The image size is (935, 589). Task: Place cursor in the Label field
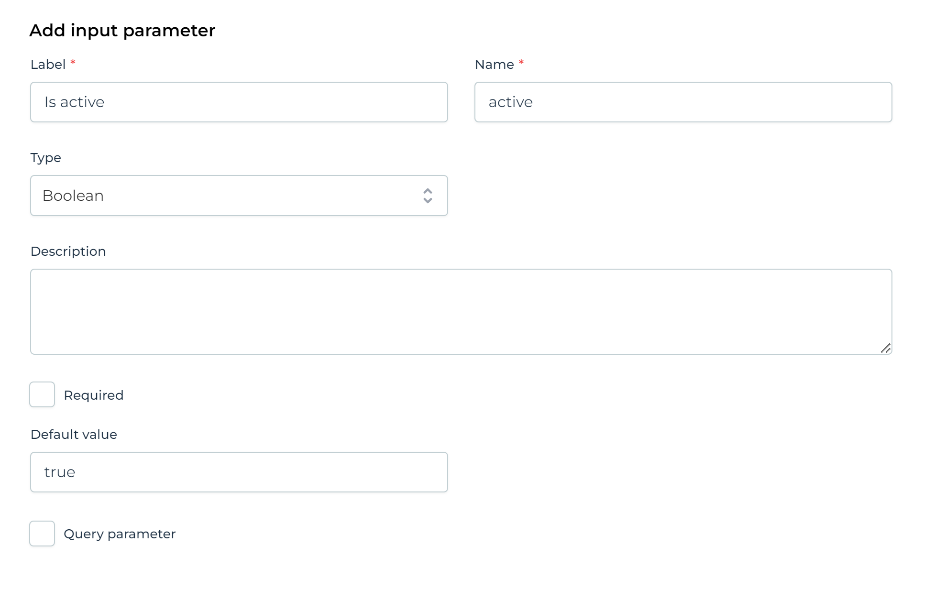239,102
